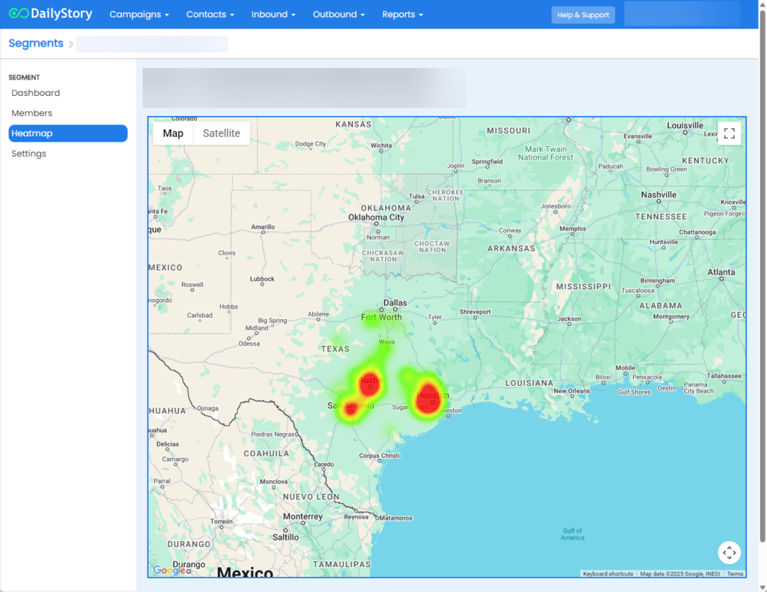This screenshot has height=592, width=767.
Task: Click the green Fort Worth heat spot
Action: click(372, 318)
